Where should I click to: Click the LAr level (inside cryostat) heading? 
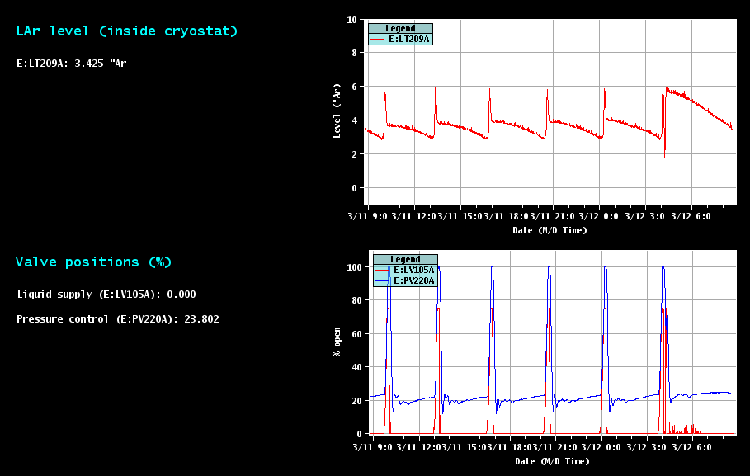[127, 31]
